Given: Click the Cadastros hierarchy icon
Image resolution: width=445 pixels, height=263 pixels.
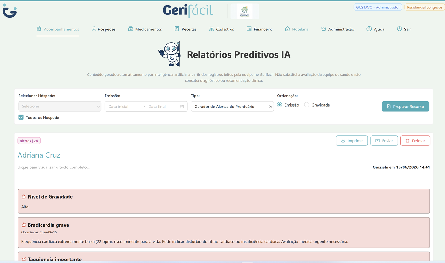Looking at the screenshot, I should point(211,29).
